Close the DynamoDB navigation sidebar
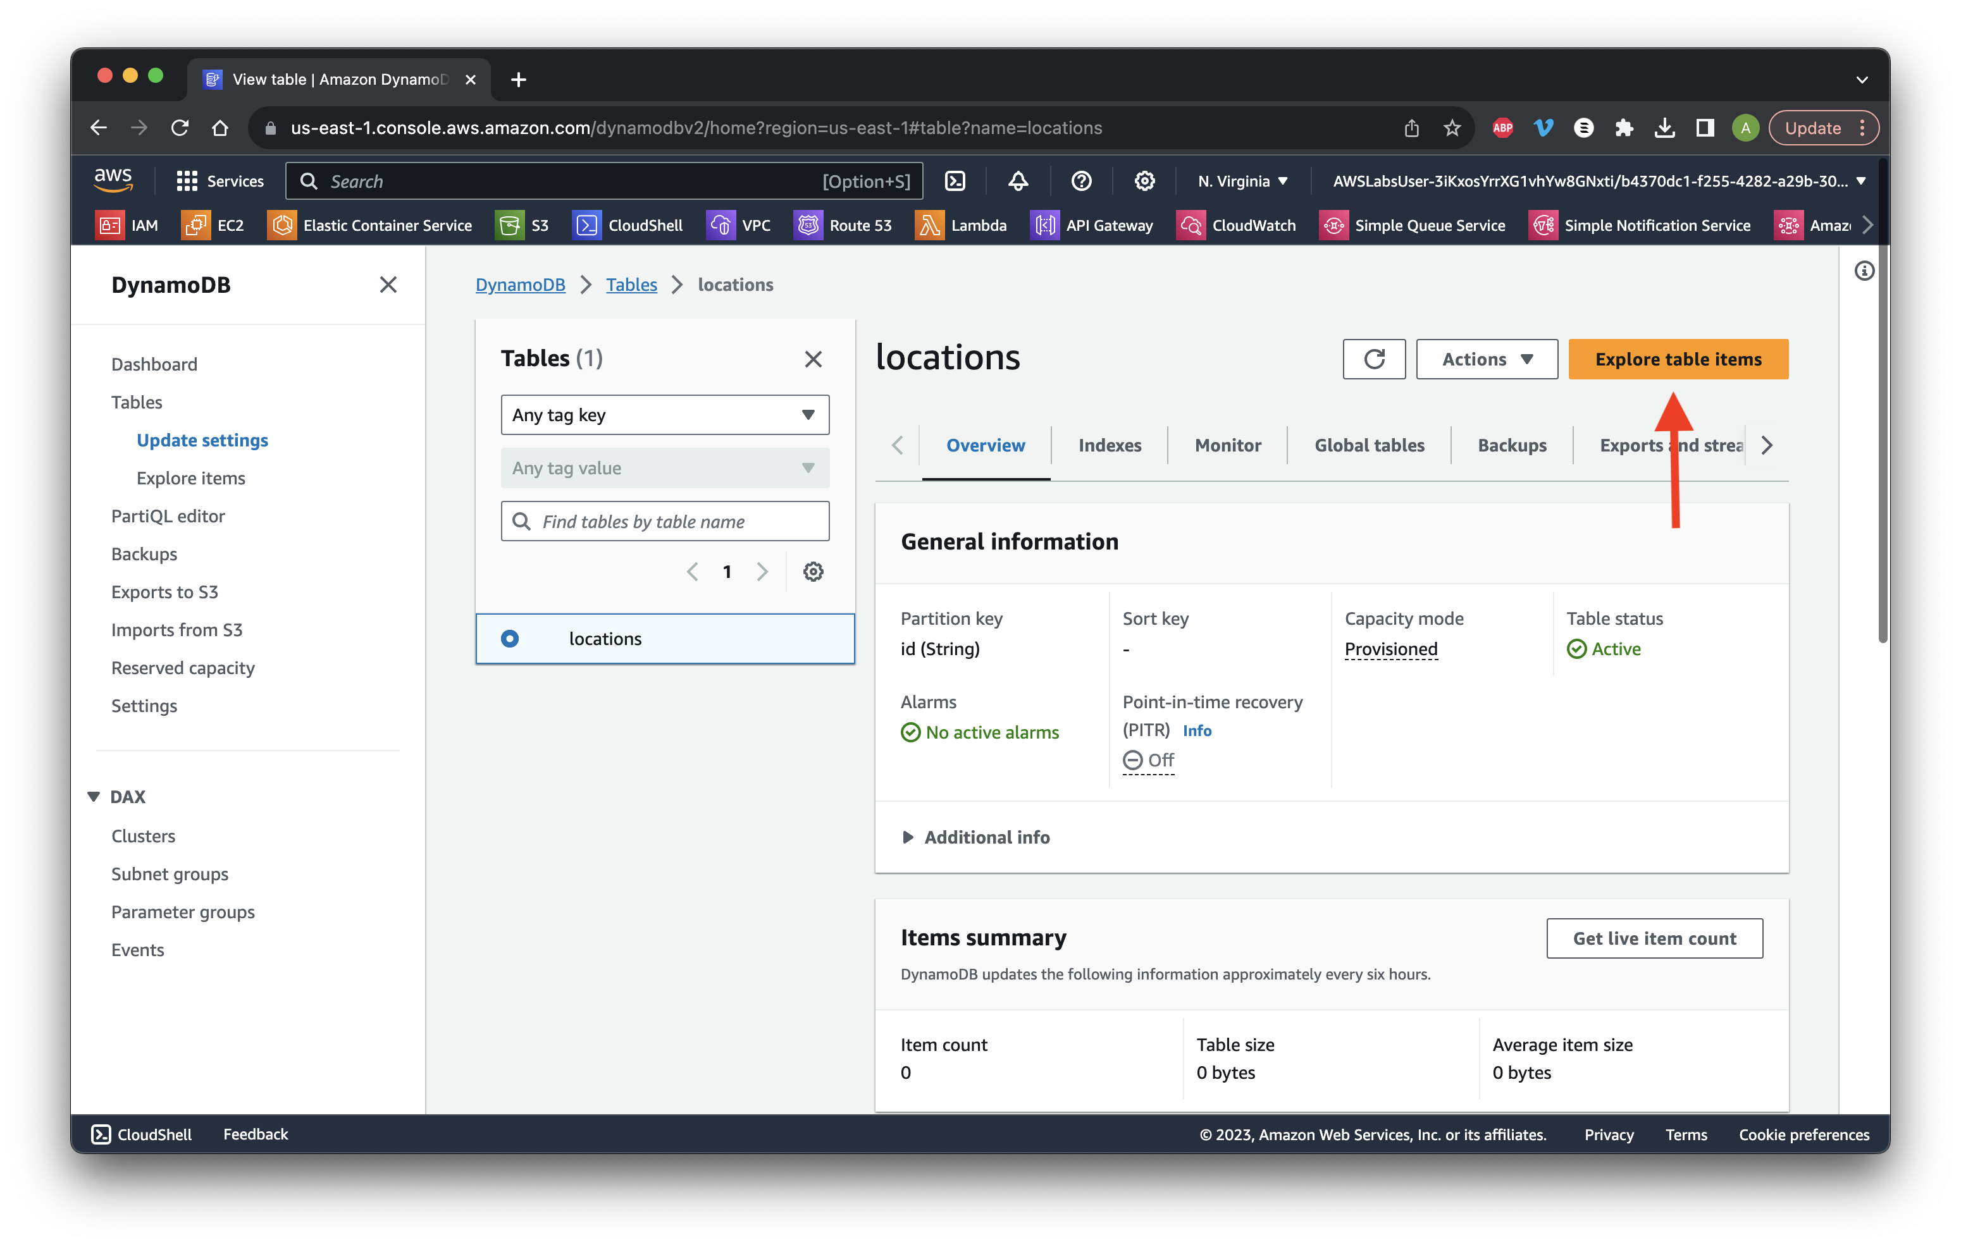This screenshot has width=1961, height=1247. point(388,285)
